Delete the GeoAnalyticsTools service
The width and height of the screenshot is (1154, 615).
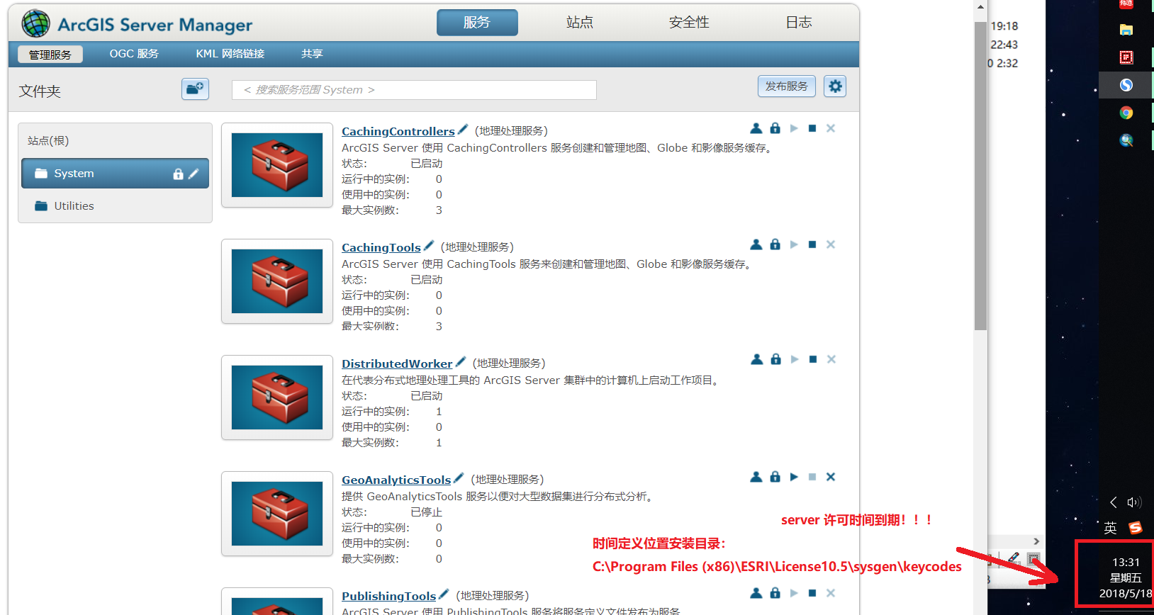[831, 477]
